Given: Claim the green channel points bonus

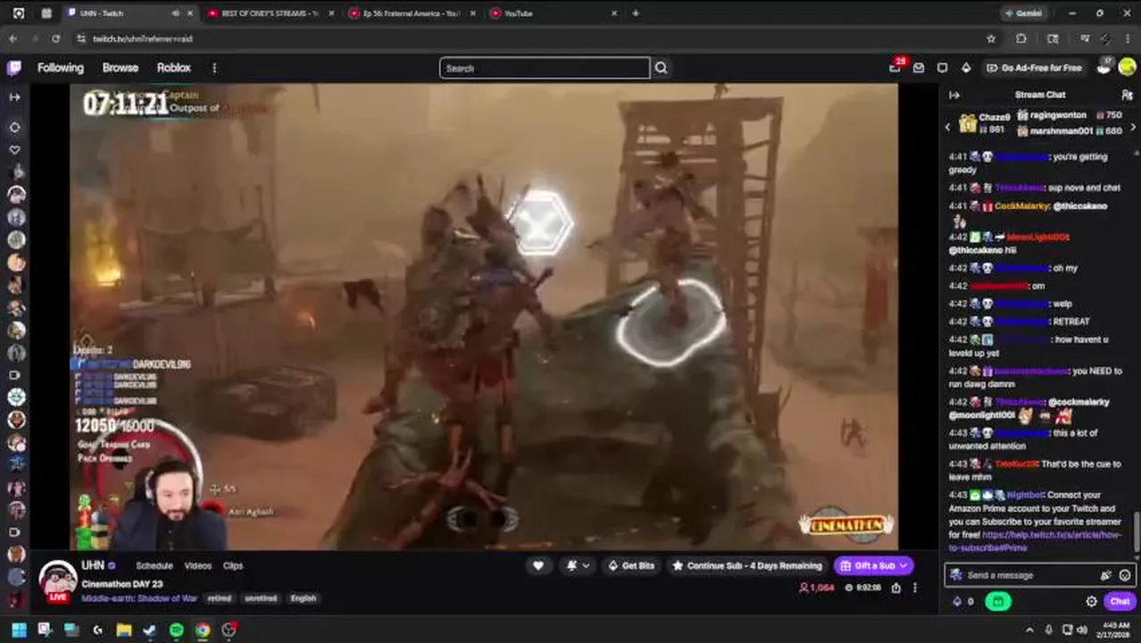Looking at the screenshot, I should click(x=997, y=602).
